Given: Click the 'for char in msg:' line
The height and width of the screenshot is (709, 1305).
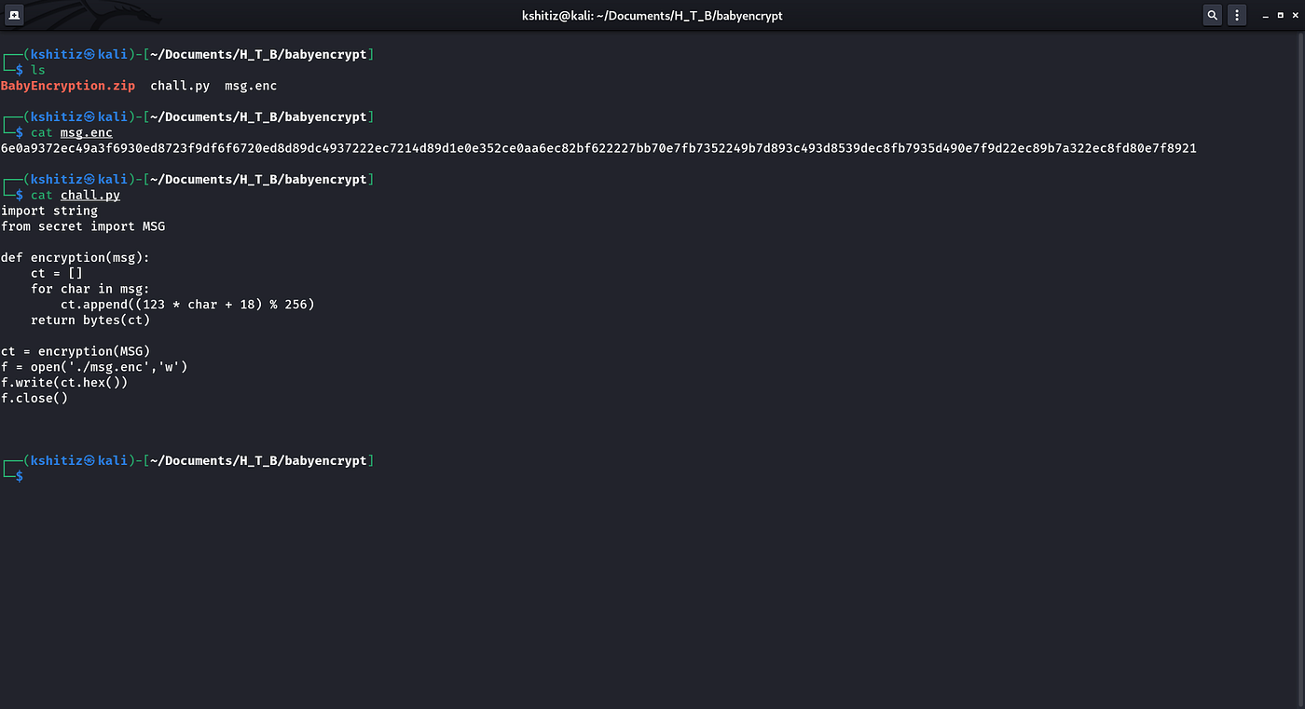Looking at the screenshot, I should 90,289.
